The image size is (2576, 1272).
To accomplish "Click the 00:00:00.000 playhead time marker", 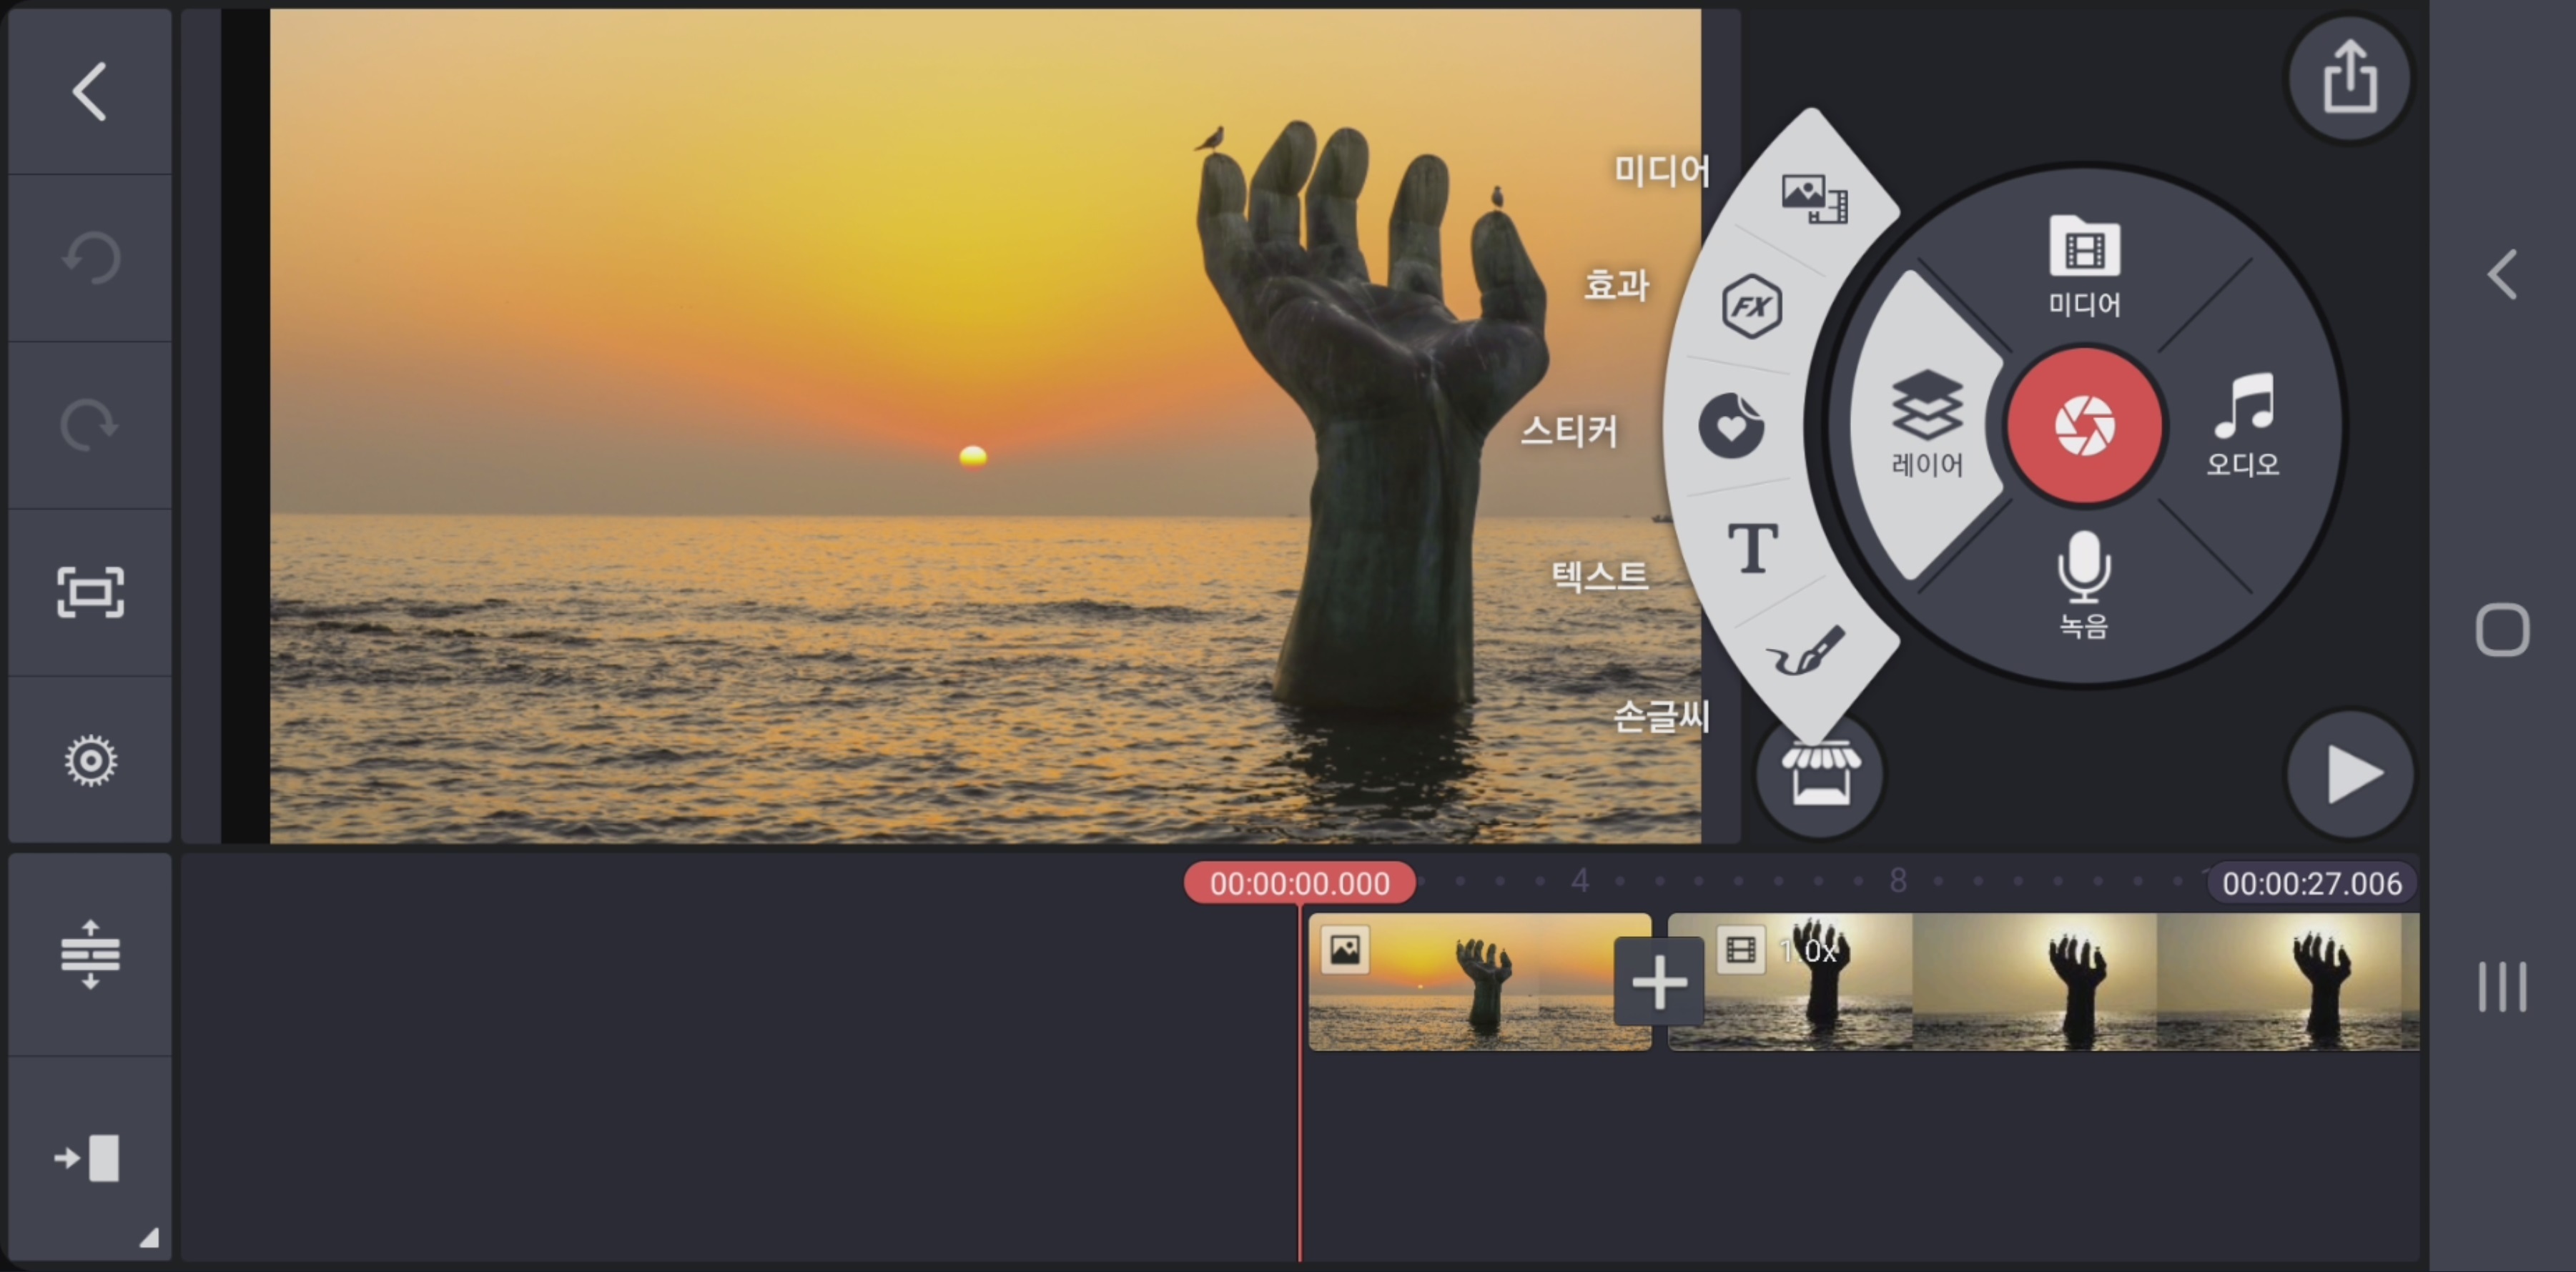I will (x=1299, y=883).
